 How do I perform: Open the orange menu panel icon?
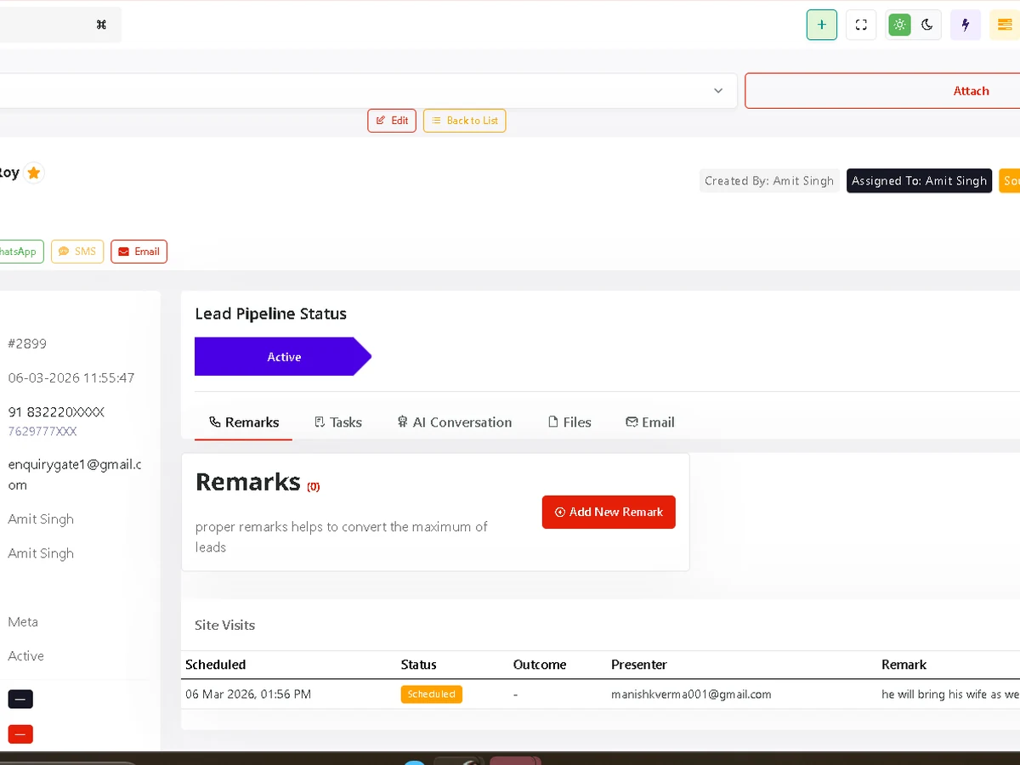coord(1005,25)
